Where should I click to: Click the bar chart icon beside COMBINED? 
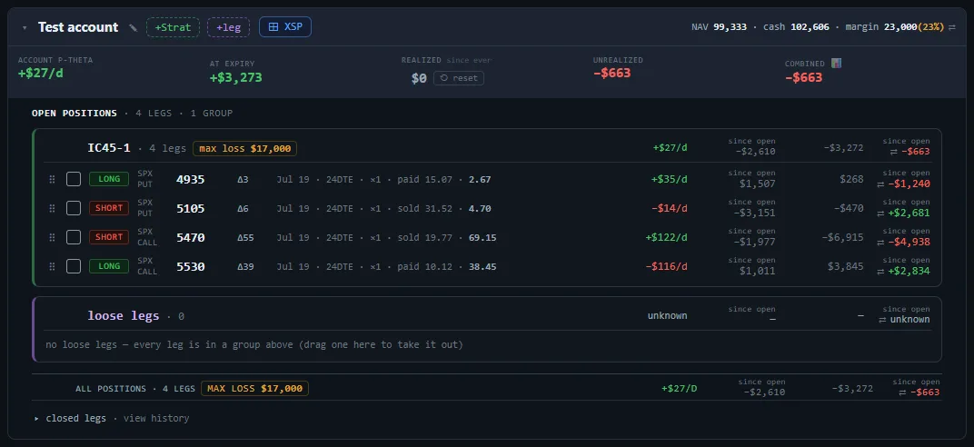click(836, 64)
